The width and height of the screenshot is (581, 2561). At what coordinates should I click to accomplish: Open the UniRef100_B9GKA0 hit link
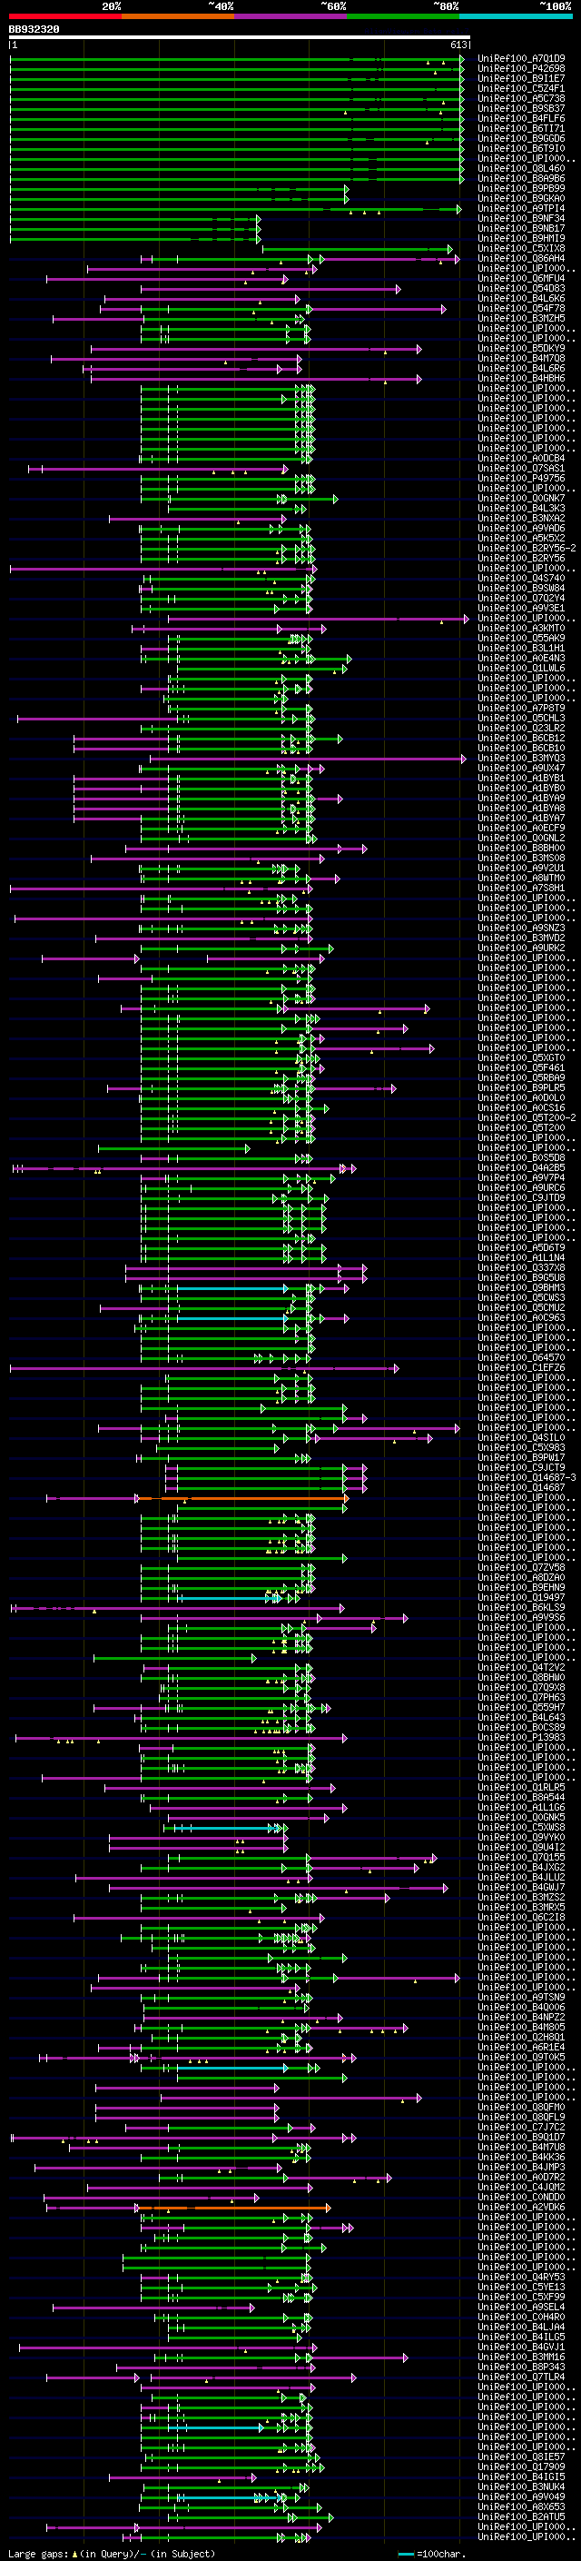pos(521,199)
